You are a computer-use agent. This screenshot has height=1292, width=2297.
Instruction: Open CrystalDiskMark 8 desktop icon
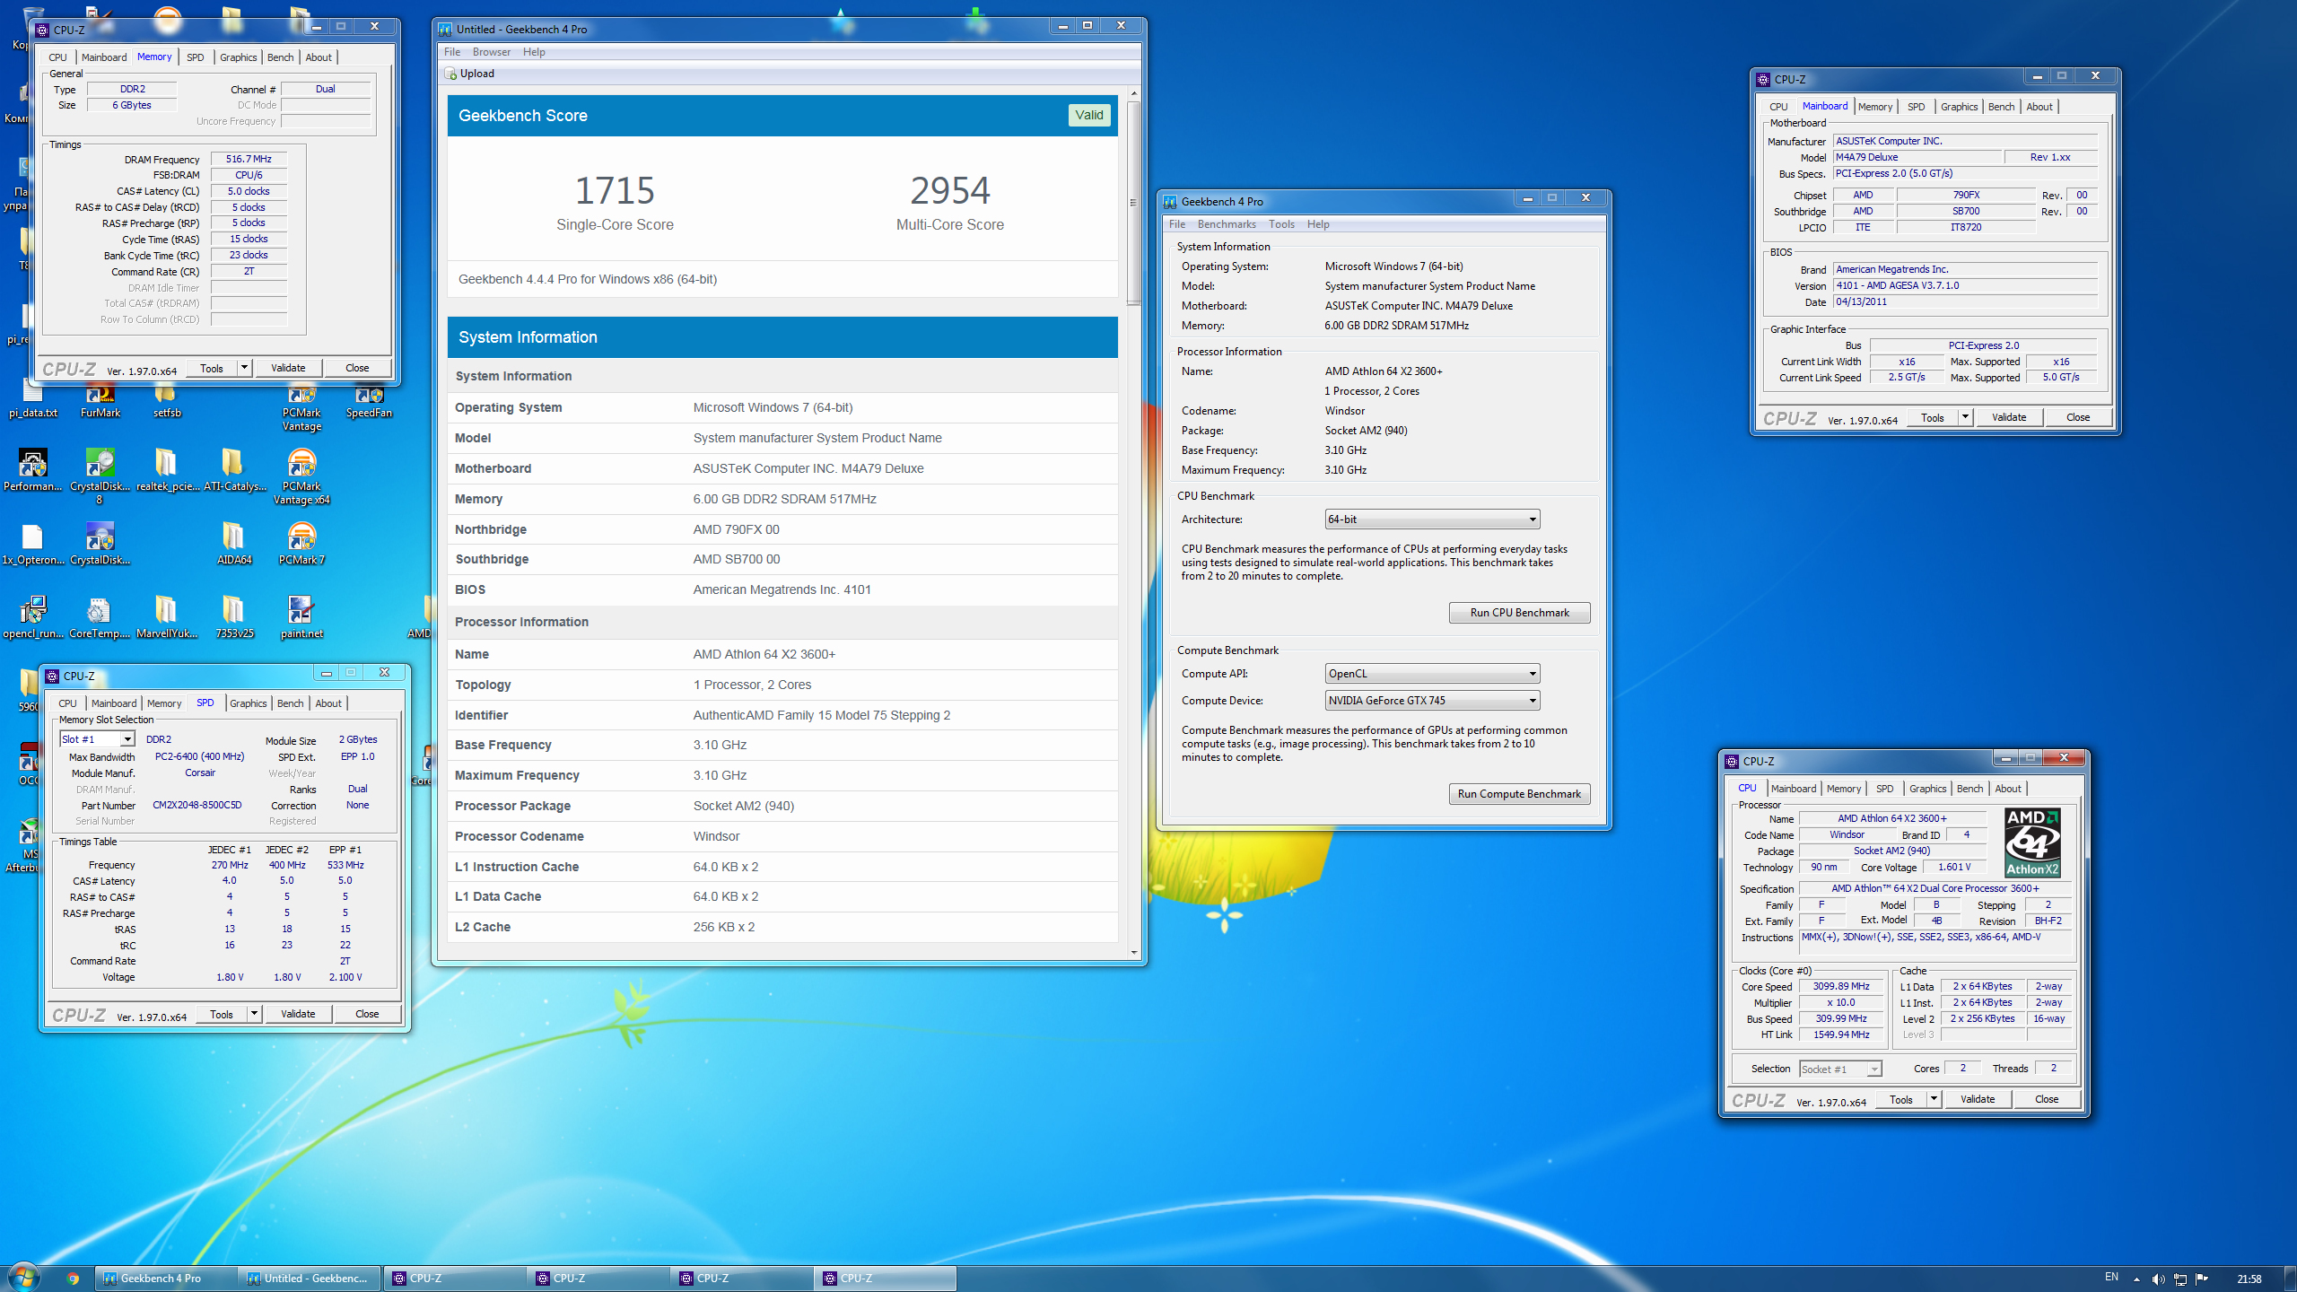(100, 476)
